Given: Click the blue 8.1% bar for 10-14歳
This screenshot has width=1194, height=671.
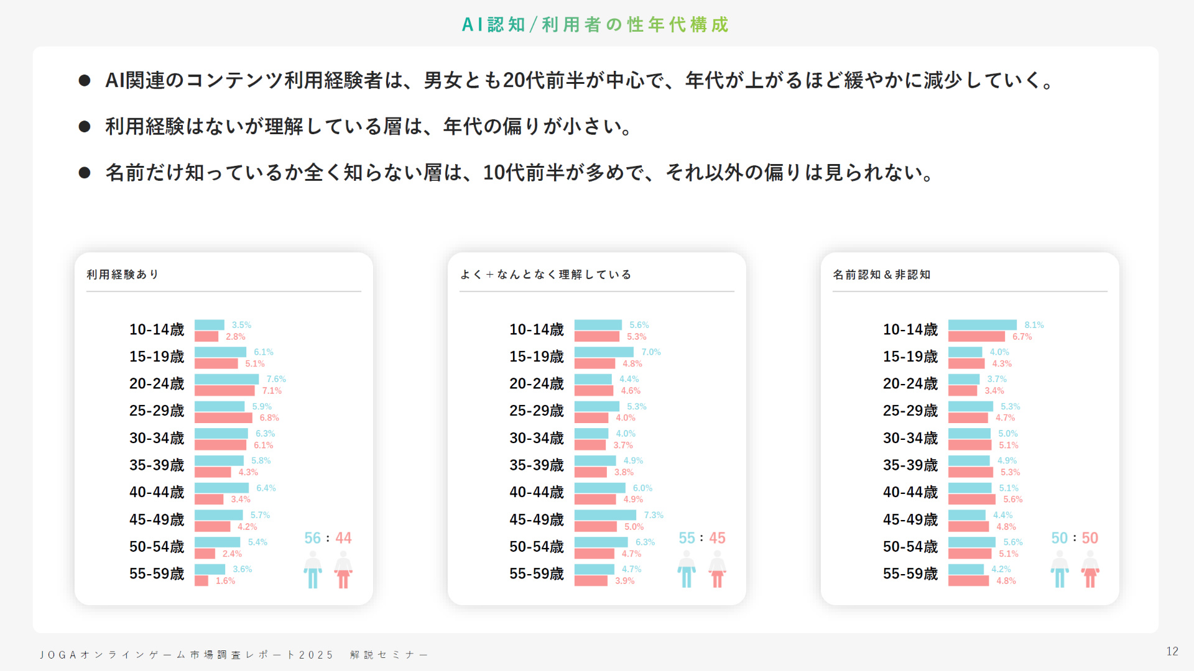Looking at the screenshot, I should [x=982, y=325].
